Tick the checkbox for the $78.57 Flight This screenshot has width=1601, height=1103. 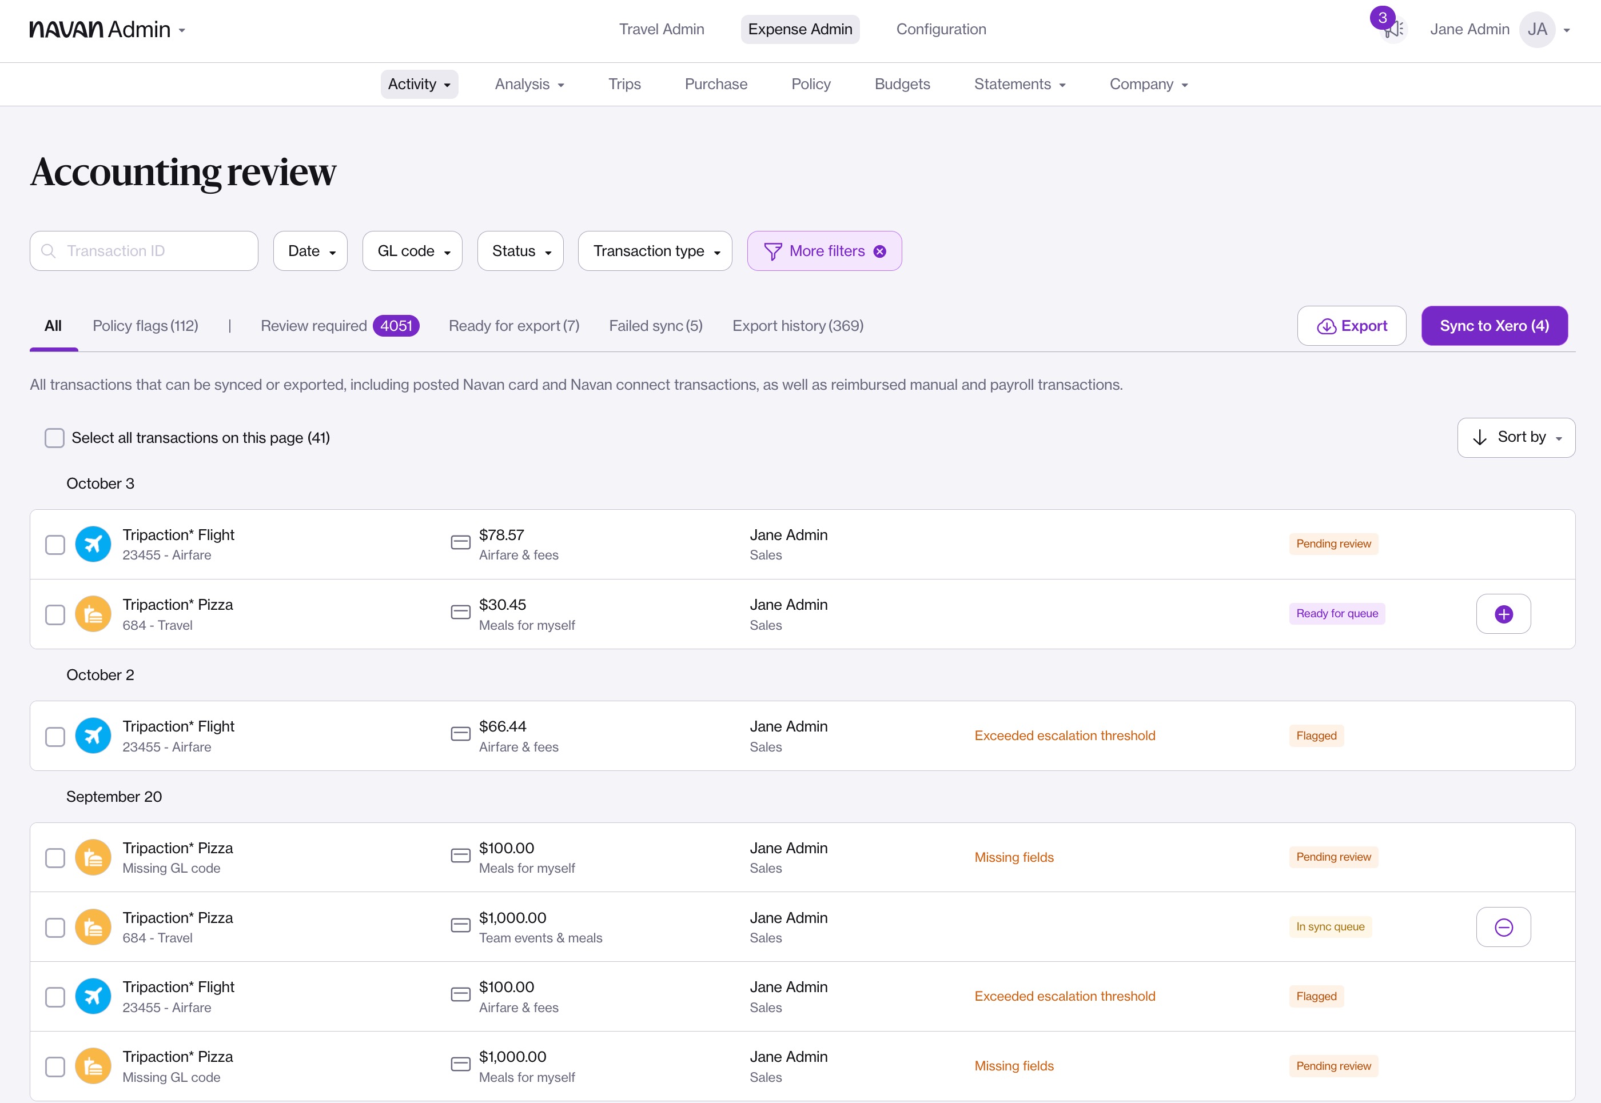click(55, 545)
